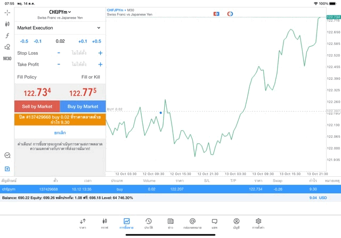
Task: Click the Stop Loss value field
Action: pyautogui.click(x=79, y=53)
